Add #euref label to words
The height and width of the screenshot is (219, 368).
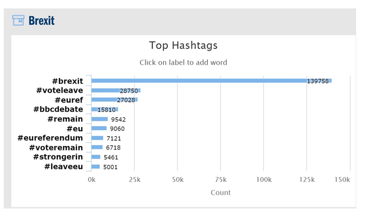[69, 100]
